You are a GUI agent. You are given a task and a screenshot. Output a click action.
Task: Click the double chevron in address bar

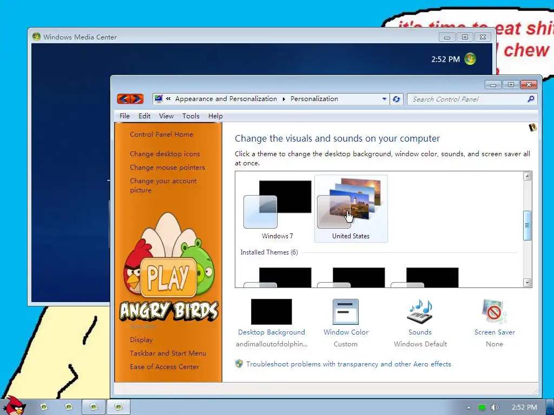coord(169,99)
